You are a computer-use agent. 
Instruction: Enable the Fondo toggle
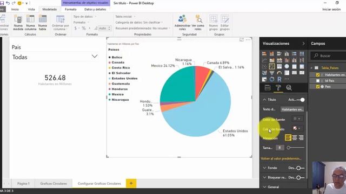301,168
